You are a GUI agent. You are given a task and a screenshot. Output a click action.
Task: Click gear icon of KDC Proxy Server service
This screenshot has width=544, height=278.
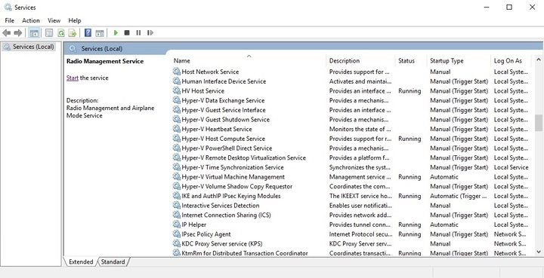pyautogui.click(x=177, y=243)
